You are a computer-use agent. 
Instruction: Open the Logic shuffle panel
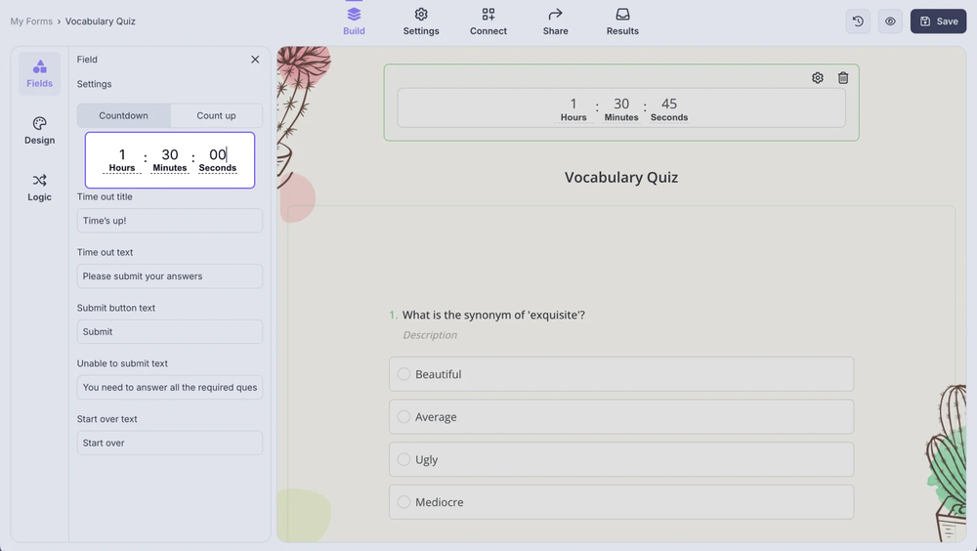pyautogui.click(x=39, y=187)
